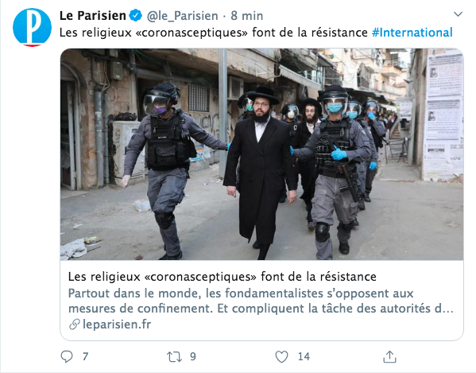476x373 pixels.
Task: Open the 8 min timestamp
Action: pyautogui.click(x=247, y=16)
